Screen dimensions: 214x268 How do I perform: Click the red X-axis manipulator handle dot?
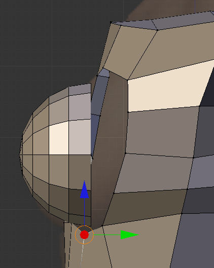click(84, 235)
